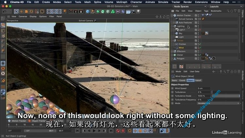Open the Tracker menu
This screenshot has width=245, height=138.
click(x=176, y=2)
